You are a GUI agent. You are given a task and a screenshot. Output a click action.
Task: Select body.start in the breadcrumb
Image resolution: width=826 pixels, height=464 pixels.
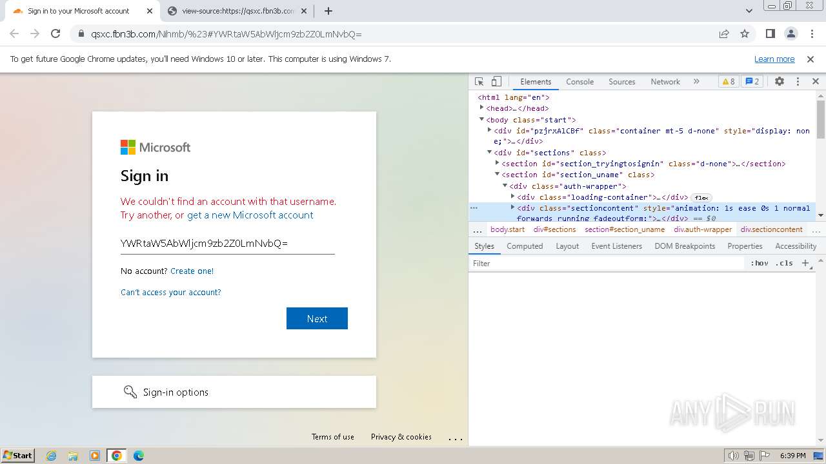click(507, 229)
